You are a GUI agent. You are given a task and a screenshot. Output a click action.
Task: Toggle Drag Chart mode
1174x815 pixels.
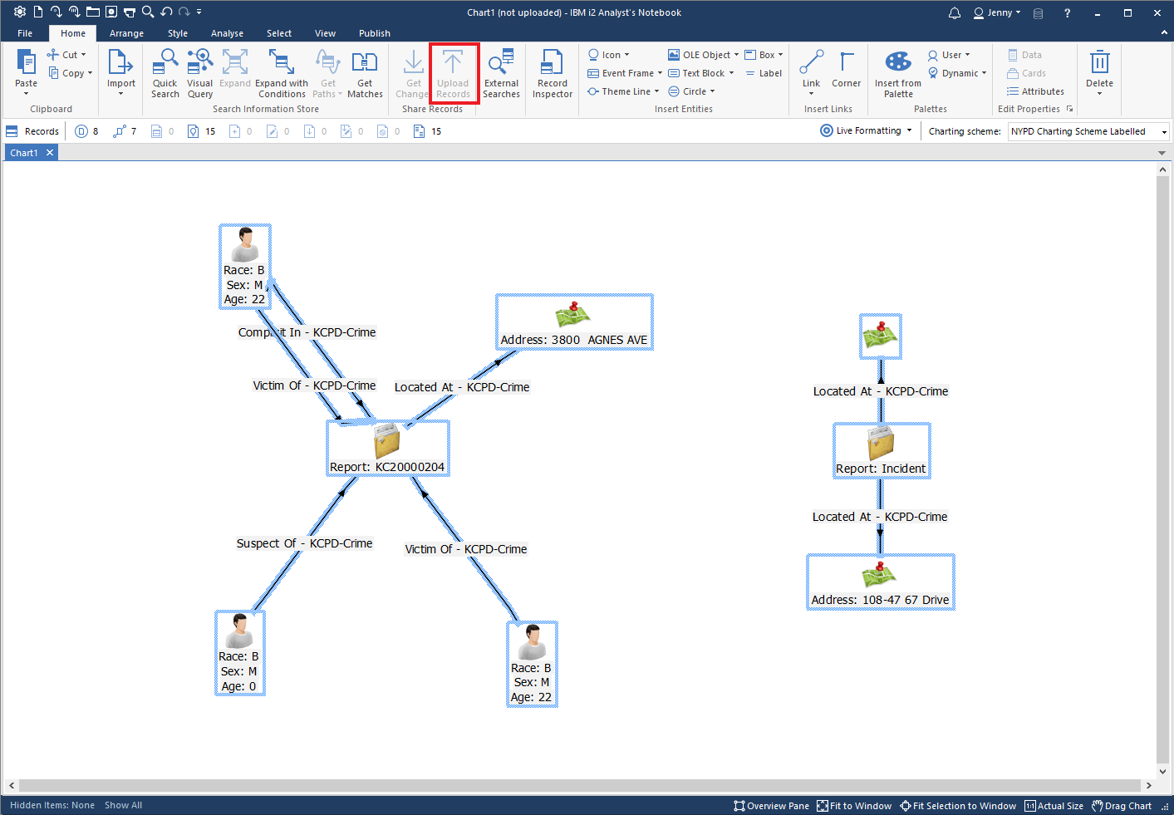point(1122,806)
